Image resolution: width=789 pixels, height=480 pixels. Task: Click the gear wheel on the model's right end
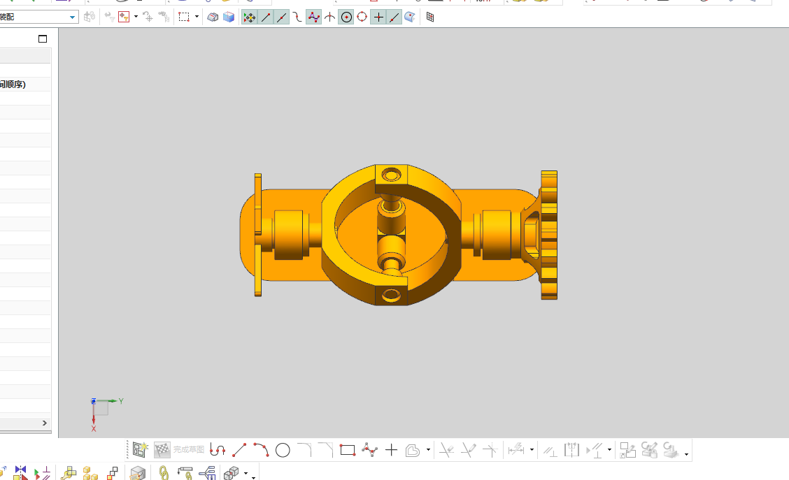[x=549, y=235]
